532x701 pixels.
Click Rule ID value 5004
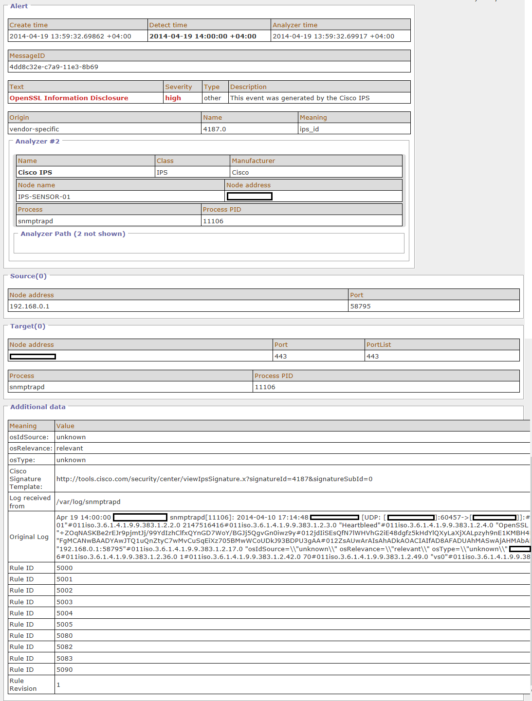pyautogui.click(x=65, y=613)
